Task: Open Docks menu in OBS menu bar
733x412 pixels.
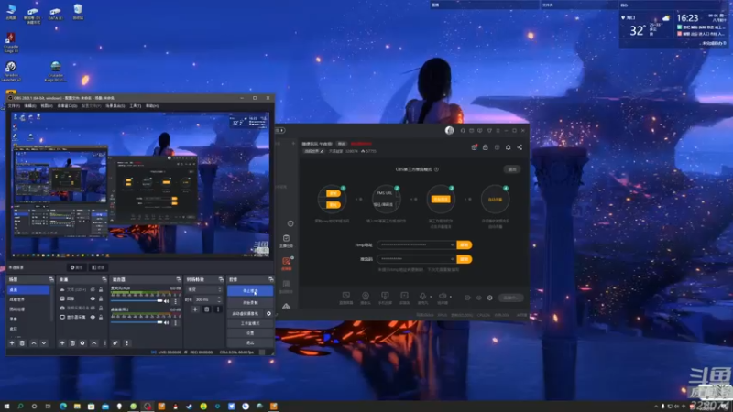Action: pyautogui.click(x=67, y=106)
